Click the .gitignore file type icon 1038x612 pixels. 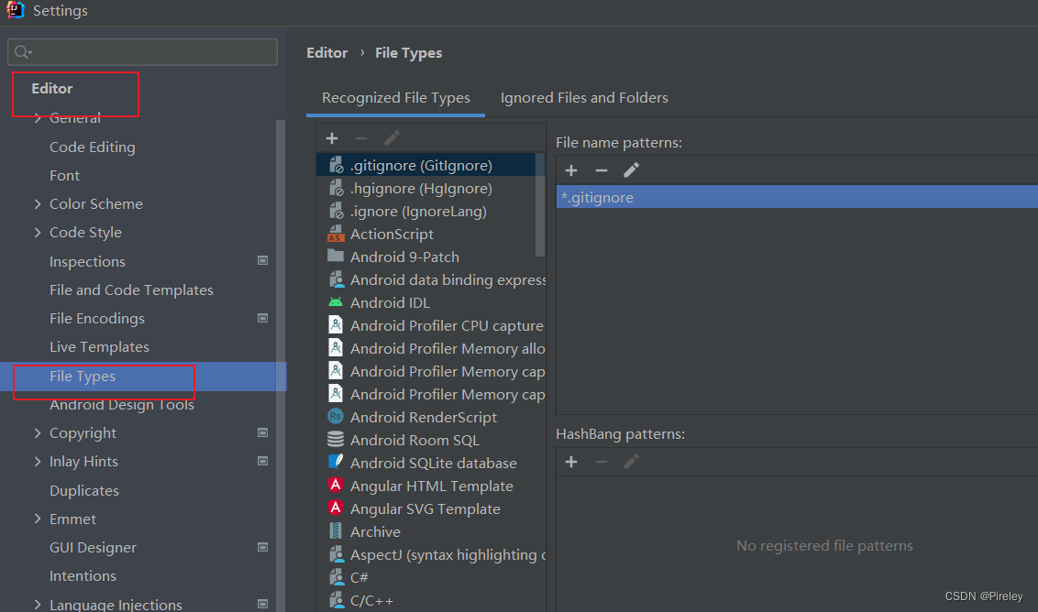337,165
